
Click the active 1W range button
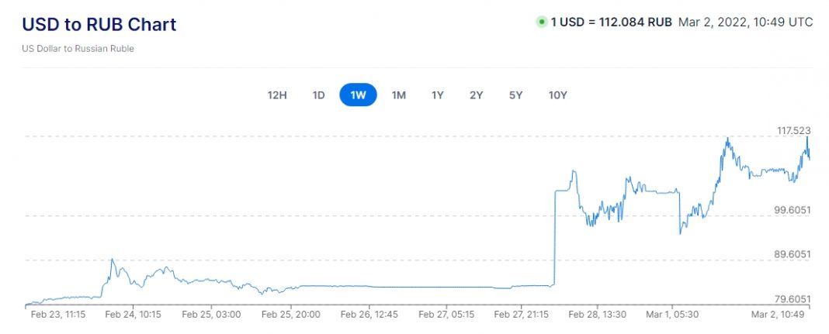click(x=358, y=95)
